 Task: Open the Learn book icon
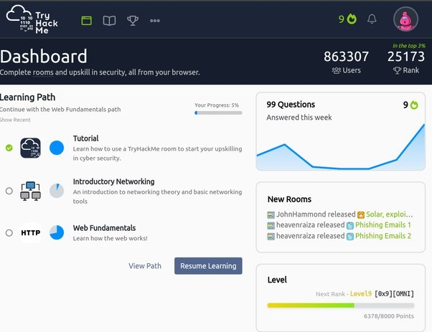pyautogui.click(x=109, y=20)
